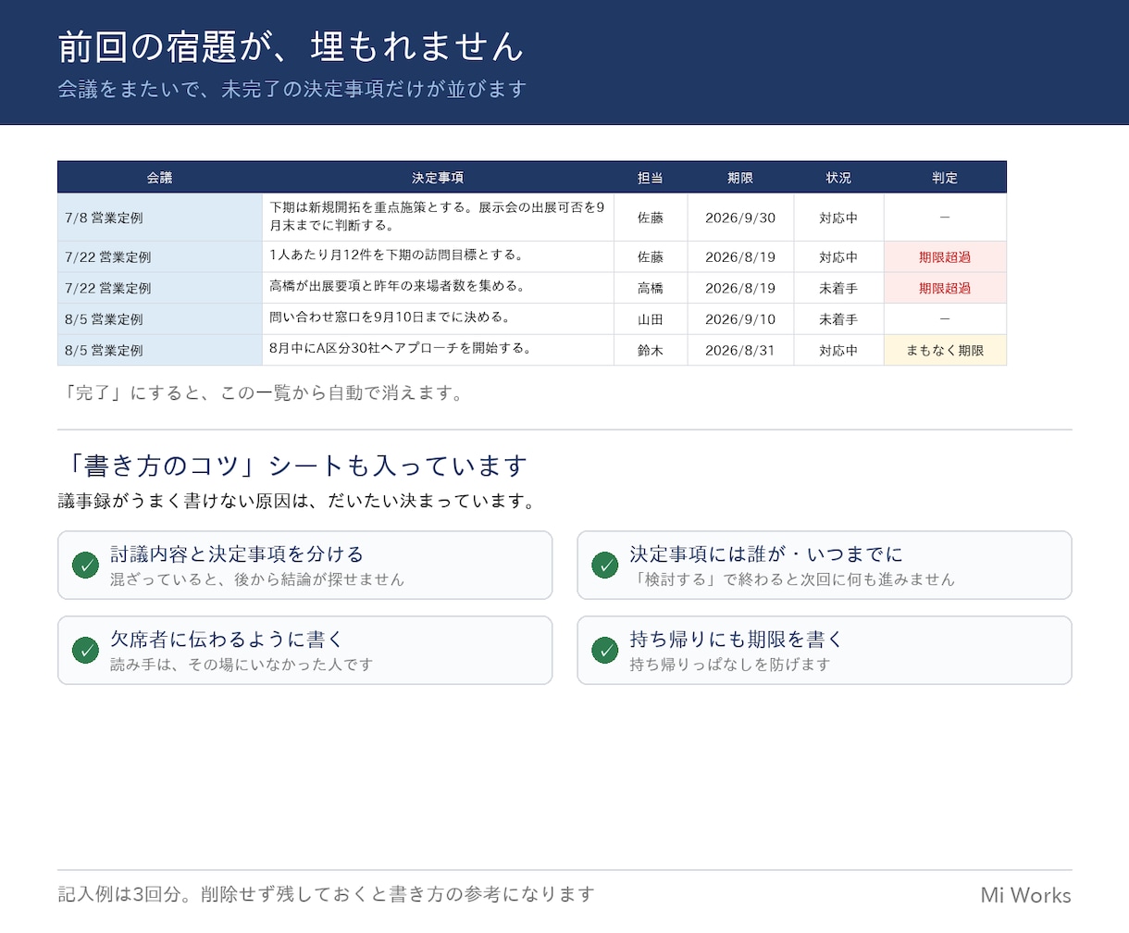
Task: Click the line 議事録がうまく書けない原因は
Action: click(x=297, y=502)
